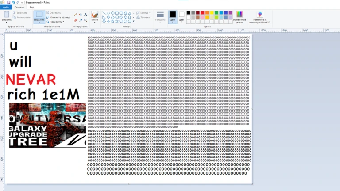Select Цвет 1 foreground color box

(x=173, y=16)
